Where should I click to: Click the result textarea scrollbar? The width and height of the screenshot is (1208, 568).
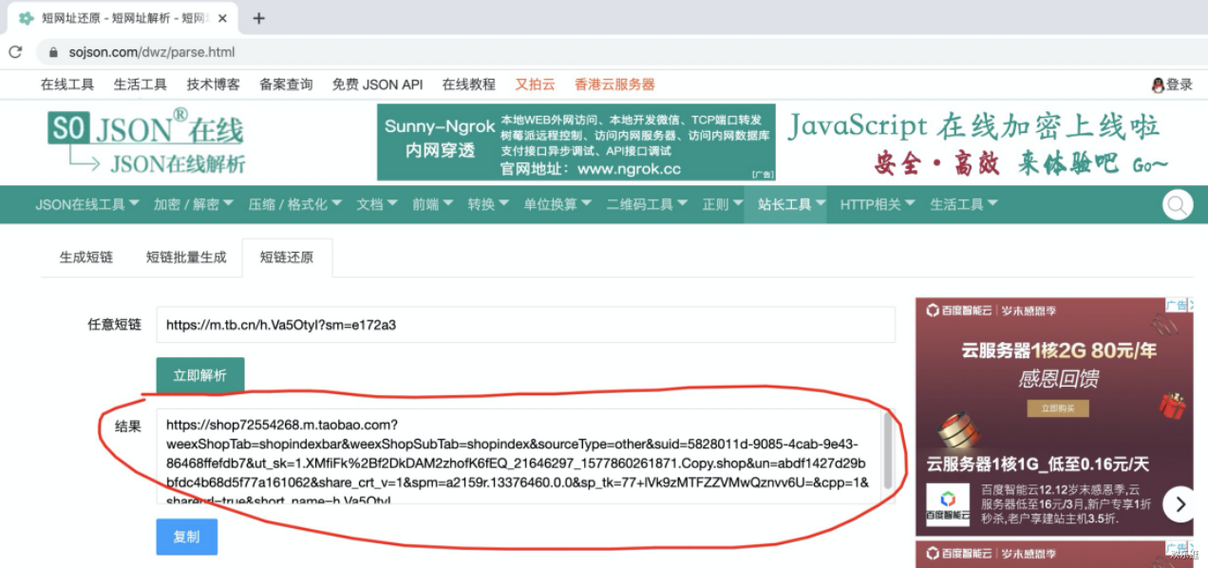pyautogui.click(x=888, y=452)
